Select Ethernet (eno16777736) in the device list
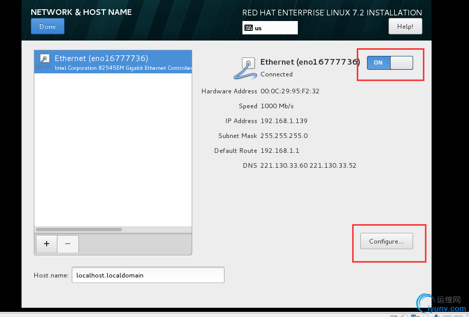Image resolution: width=469 pixels, height=317 pixels. (113, 62)
